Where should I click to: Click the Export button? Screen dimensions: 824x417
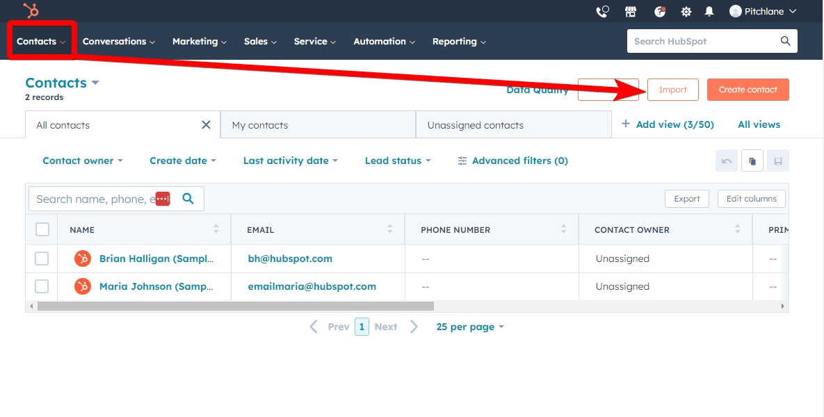[686, 199]
